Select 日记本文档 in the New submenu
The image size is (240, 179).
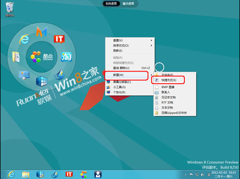tap(175, 97)
